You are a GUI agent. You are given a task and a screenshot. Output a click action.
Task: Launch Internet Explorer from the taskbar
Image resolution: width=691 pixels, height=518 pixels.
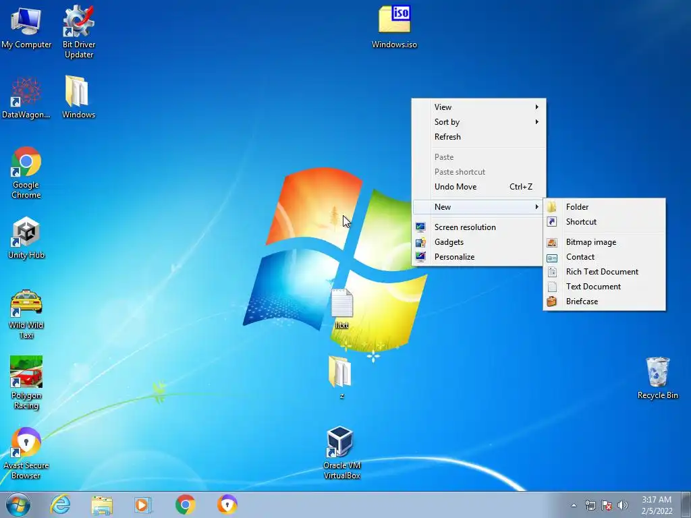pyautogui.click(x=60, y=505)
